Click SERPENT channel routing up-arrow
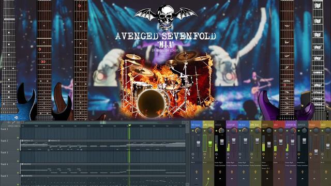The image size is (331, 186). point(232,179)
